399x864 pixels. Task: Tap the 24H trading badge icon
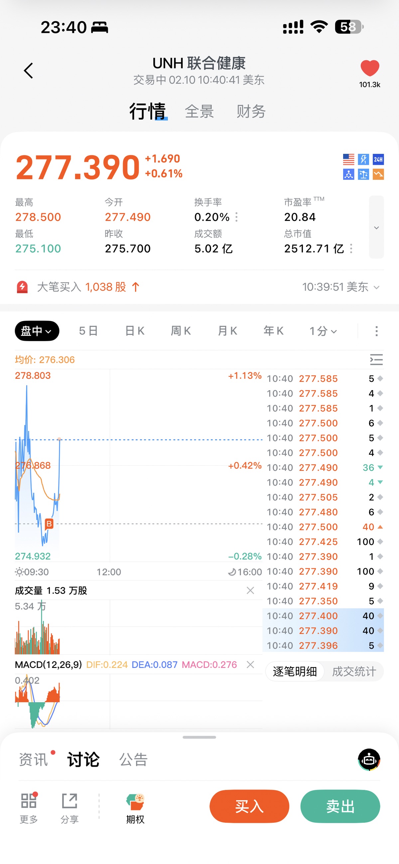[378, 159]
